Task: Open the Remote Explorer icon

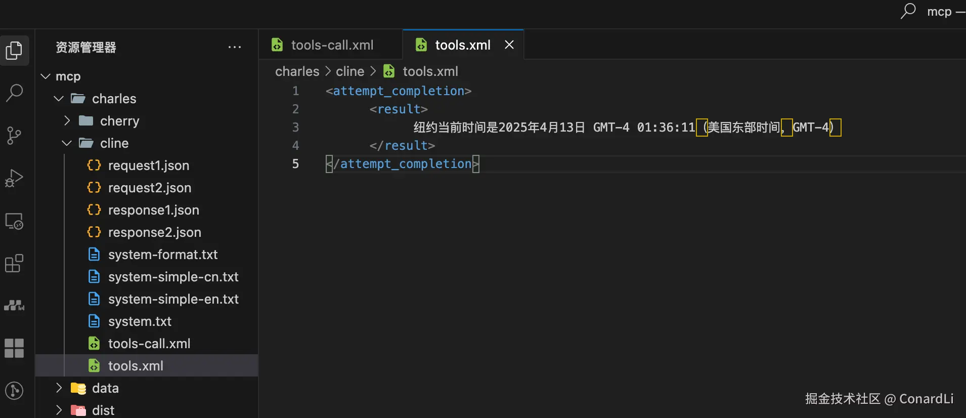Action: (14, 221)
